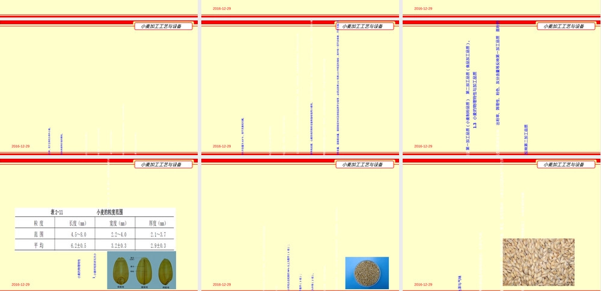The image size is (601, 291).
Task: Click rotated heading '1.3 小麦的物理特性与加工品质'
Action: pyautogui.click(x=475, y=100)
